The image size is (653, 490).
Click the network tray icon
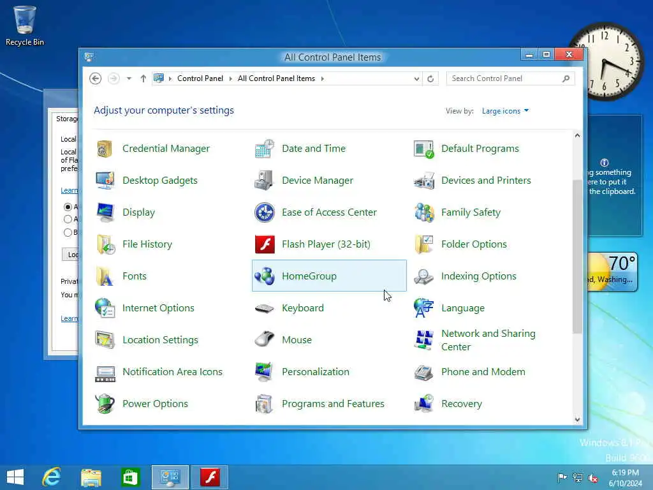coord(578,477)
